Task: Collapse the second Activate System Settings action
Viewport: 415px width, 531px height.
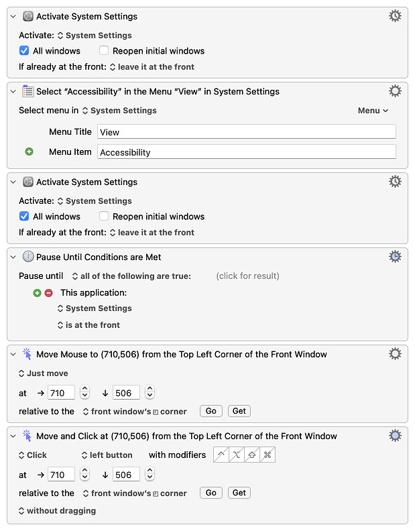Action: [13, 182]
